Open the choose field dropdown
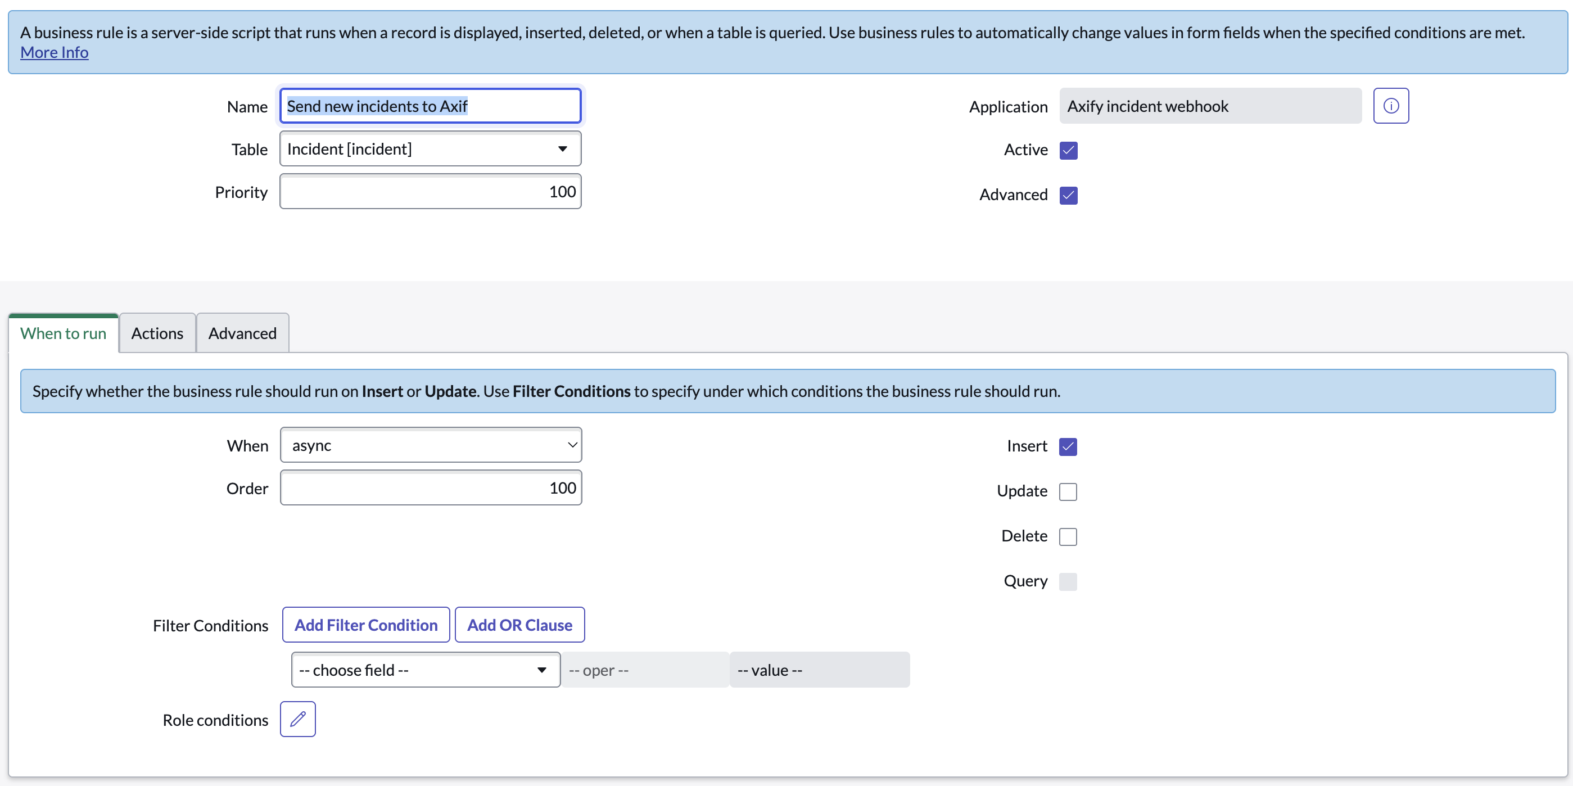This screenshot has width=1573, height=786. point(426,670)
